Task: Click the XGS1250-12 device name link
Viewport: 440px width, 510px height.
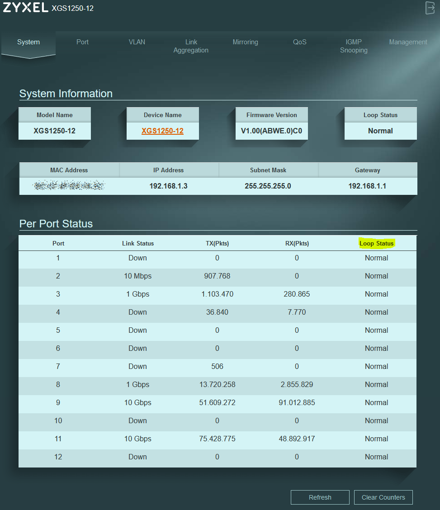Action: tap(163, 131)
